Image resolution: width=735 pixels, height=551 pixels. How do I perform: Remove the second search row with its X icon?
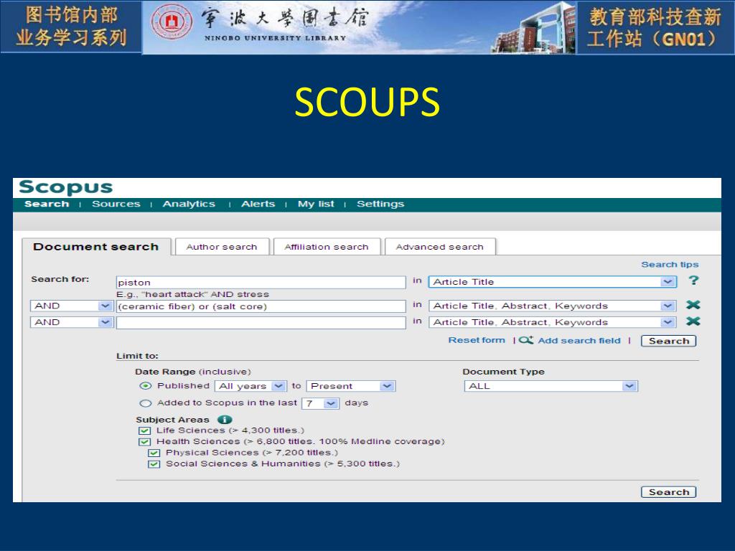click(x=693, y=305)
